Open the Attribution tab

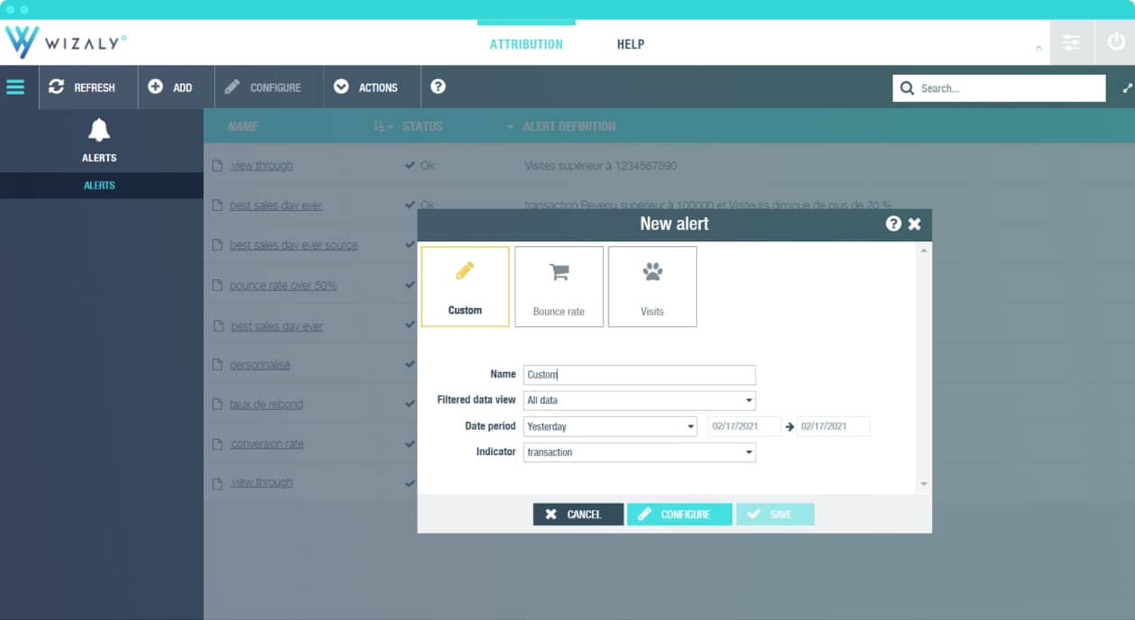526,43
